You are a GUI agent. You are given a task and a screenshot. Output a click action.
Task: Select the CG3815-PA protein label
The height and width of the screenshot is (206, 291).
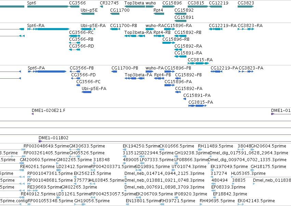coord(201,102)
